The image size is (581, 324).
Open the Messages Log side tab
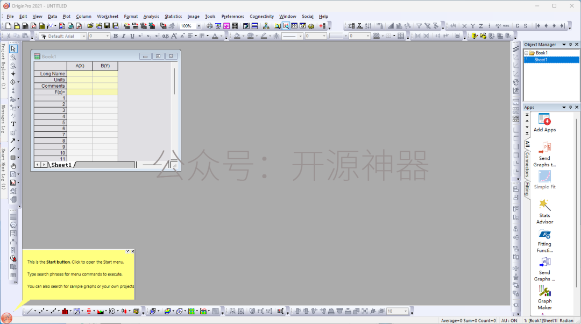(3, 118)
